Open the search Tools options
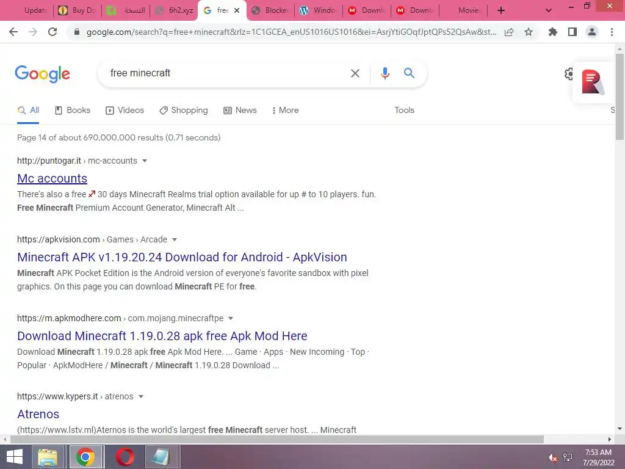 point(404,111)
